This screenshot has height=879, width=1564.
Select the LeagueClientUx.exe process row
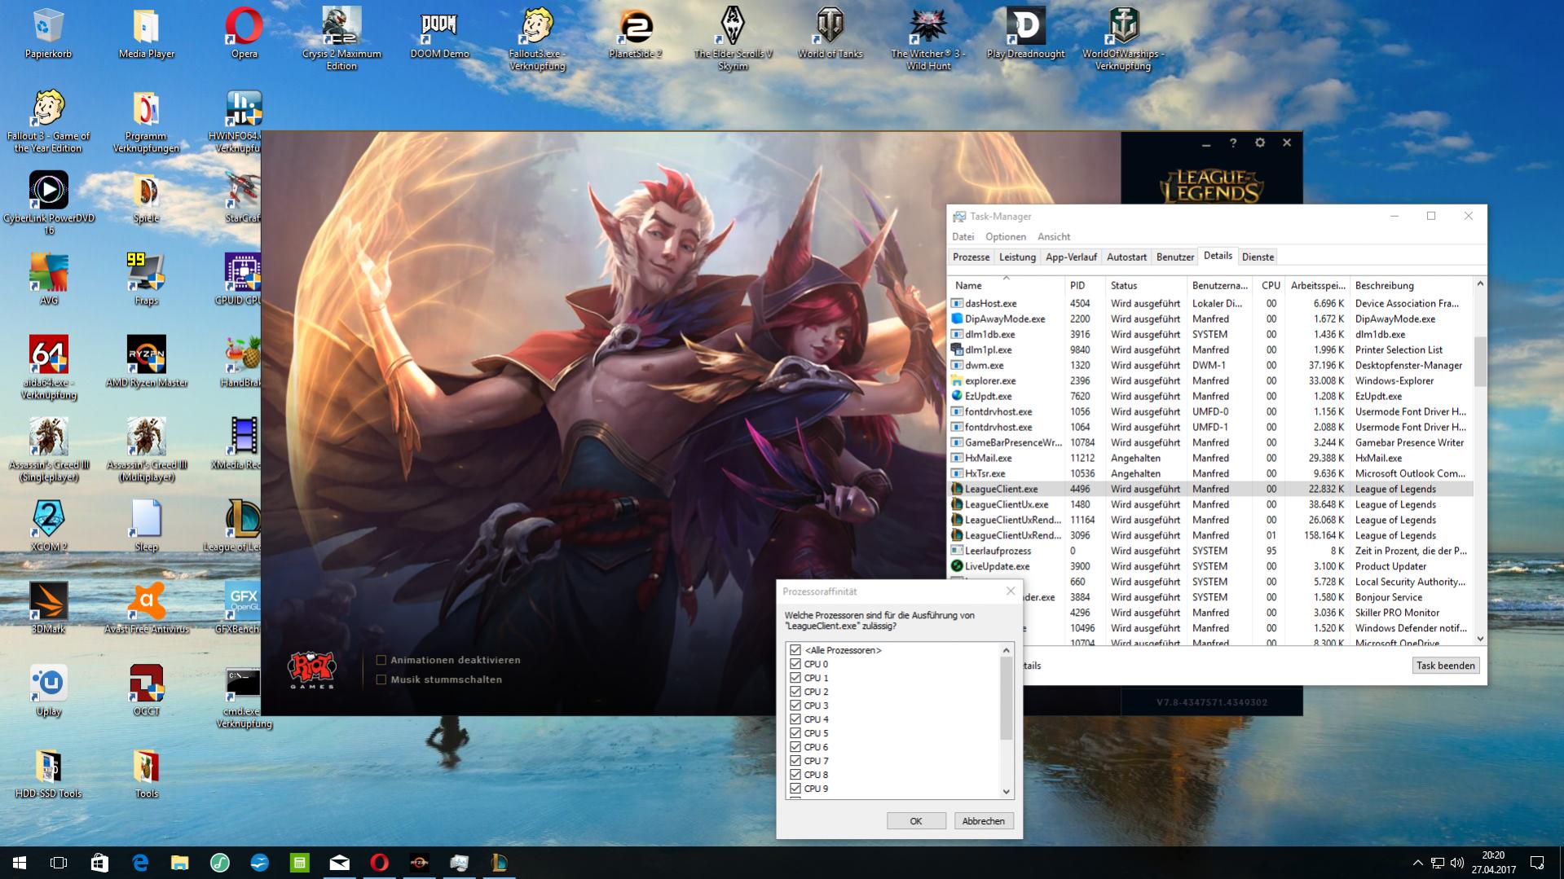point(1211,504)
